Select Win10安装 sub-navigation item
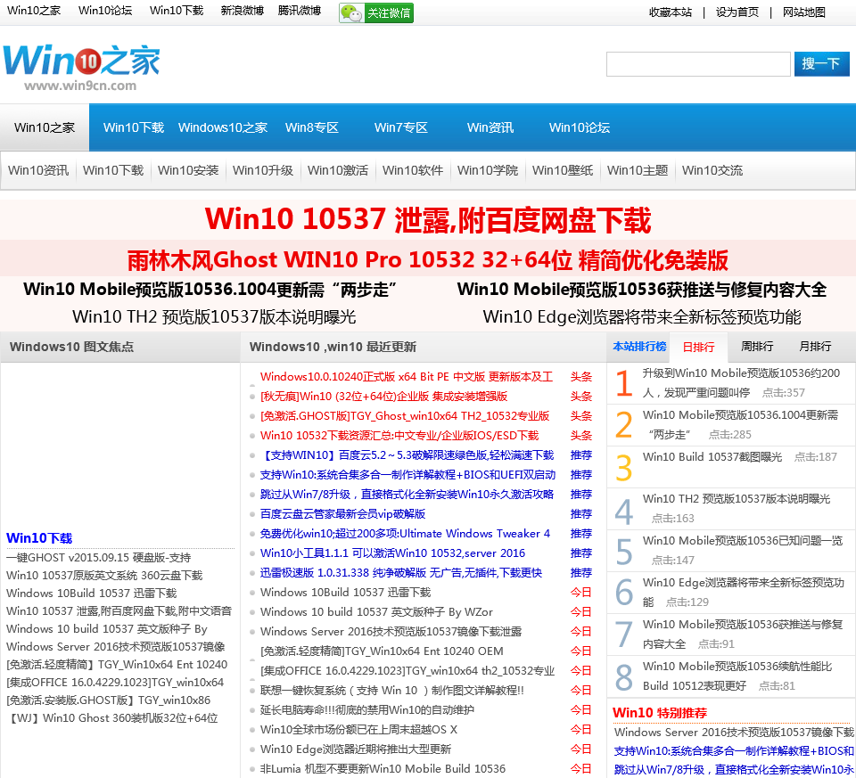This screenshot has width=856, height=778. click(188, 170)
